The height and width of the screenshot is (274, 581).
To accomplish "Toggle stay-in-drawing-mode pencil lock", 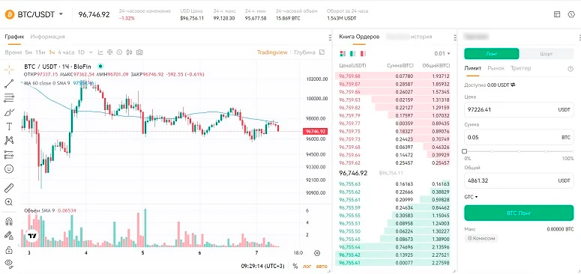I will (9, 235).
